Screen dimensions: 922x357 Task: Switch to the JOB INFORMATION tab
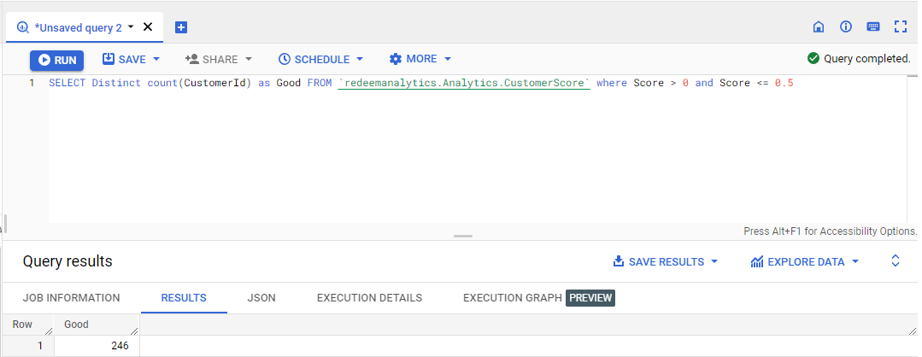pyautogui.click(x=71, y=297)
